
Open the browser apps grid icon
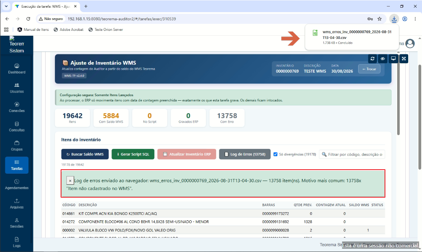pos(6,30)
